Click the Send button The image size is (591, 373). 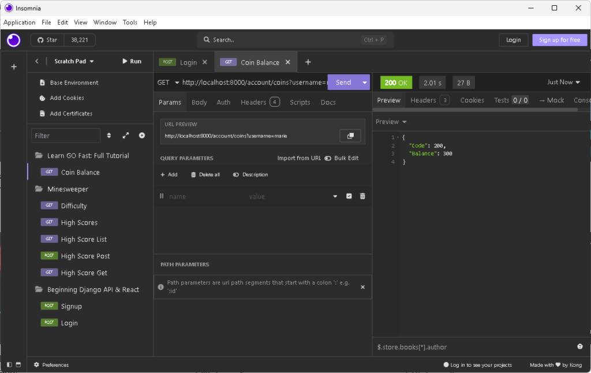click(x=344, y=83)
